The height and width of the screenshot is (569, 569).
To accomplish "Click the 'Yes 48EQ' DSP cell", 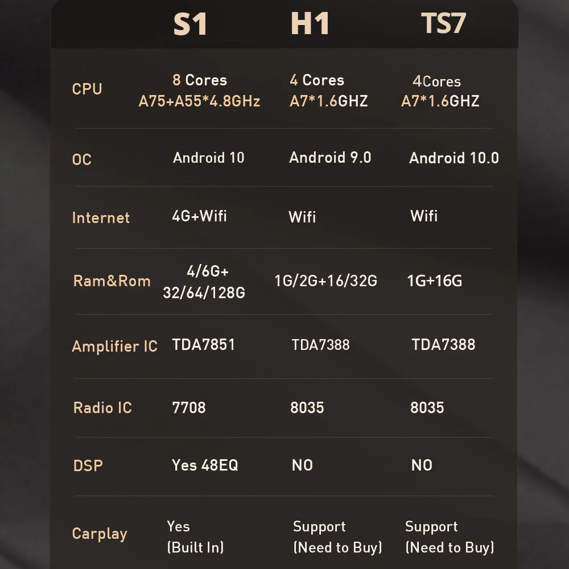I will 205,465.
